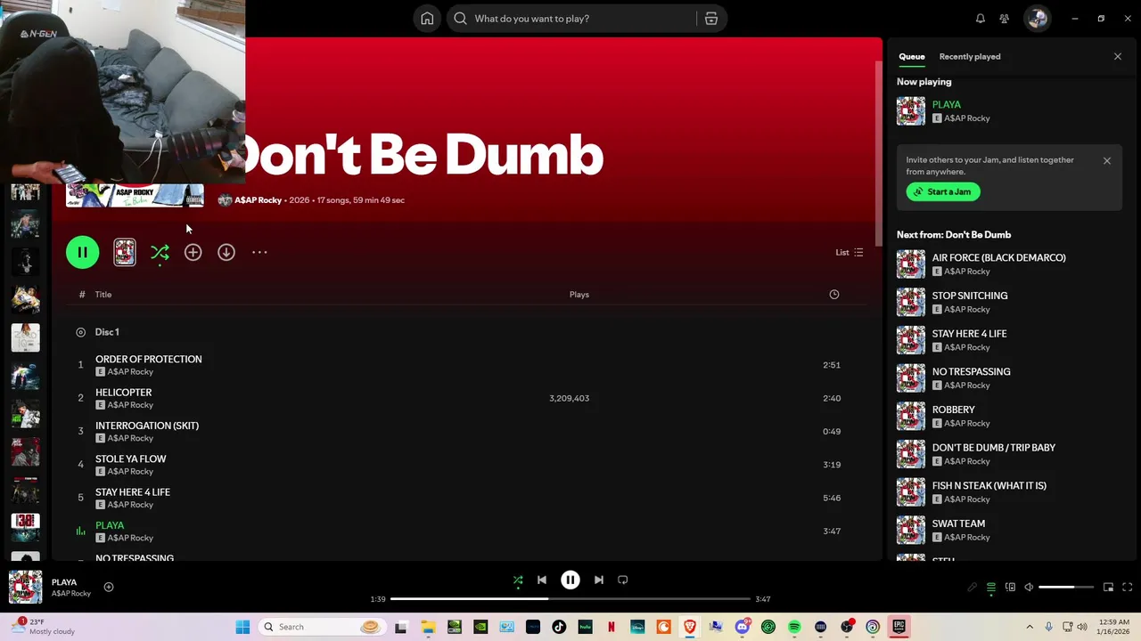Open more options for Don't Be Dumb
This screenshot has width=1141, height=641.
click(259, 253)
